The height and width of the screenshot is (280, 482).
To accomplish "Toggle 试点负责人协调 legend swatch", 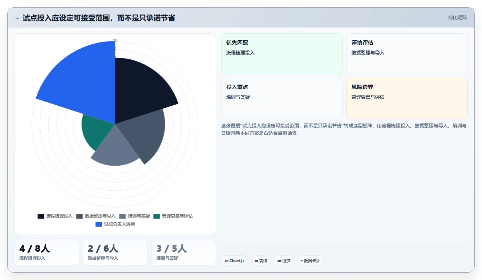I will (99, 224).
